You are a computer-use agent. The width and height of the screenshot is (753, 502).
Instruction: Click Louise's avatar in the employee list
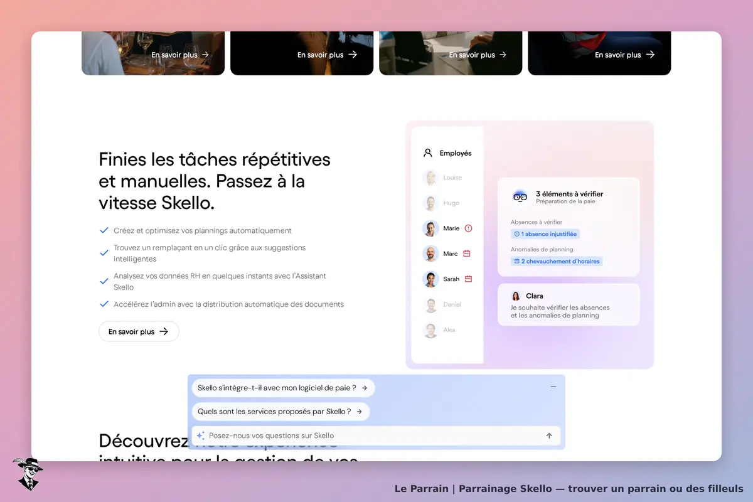[430, 178]
